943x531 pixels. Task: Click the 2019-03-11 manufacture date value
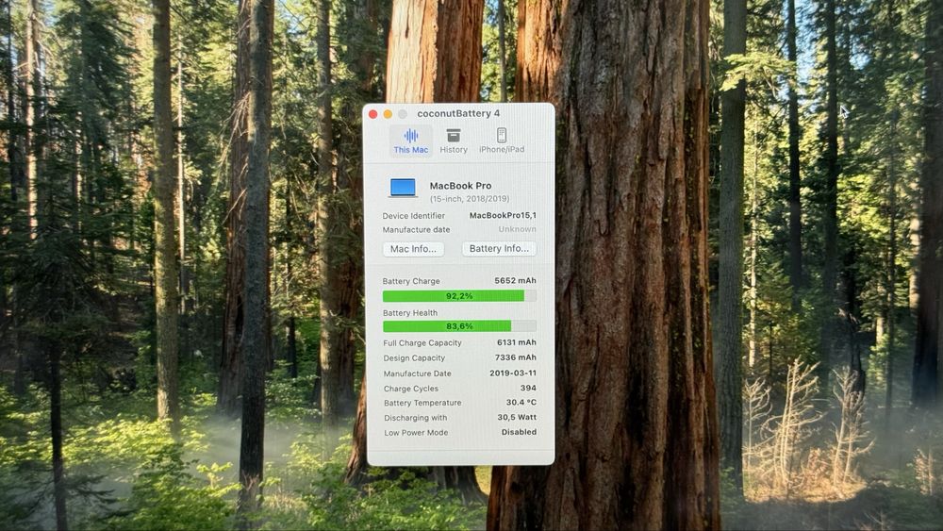tap(513, 373)
